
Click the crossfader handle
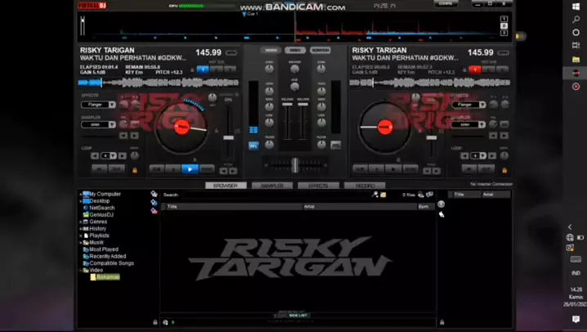tap(295, 165)
